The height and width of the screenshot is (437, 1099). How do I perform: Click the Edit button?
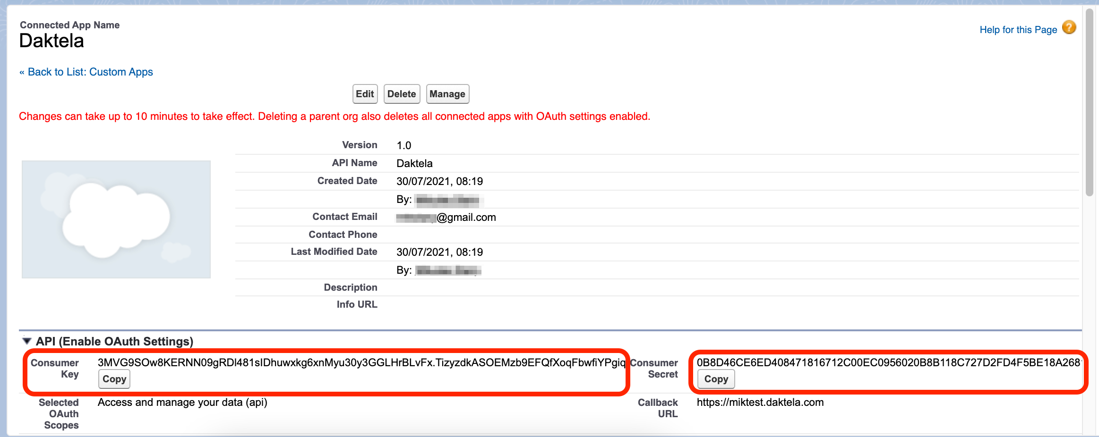365,93
